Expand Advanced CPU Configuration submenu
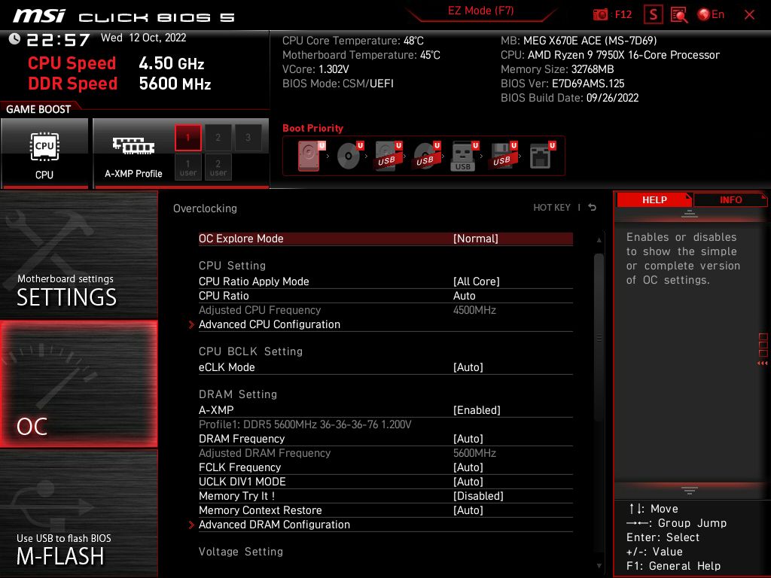The height and width of the screenshot is (578, 771). coord(385,324)
